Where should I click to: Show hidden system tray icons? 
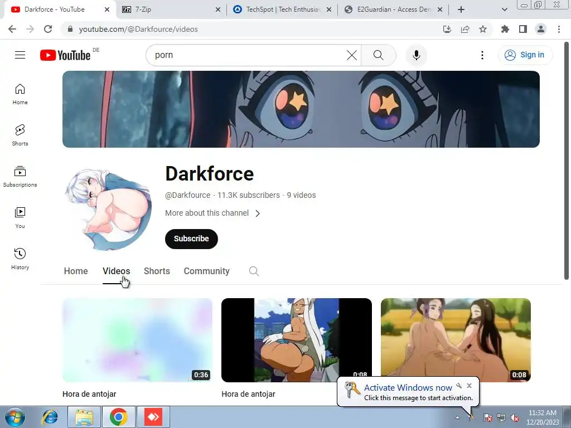click(457, 417)
